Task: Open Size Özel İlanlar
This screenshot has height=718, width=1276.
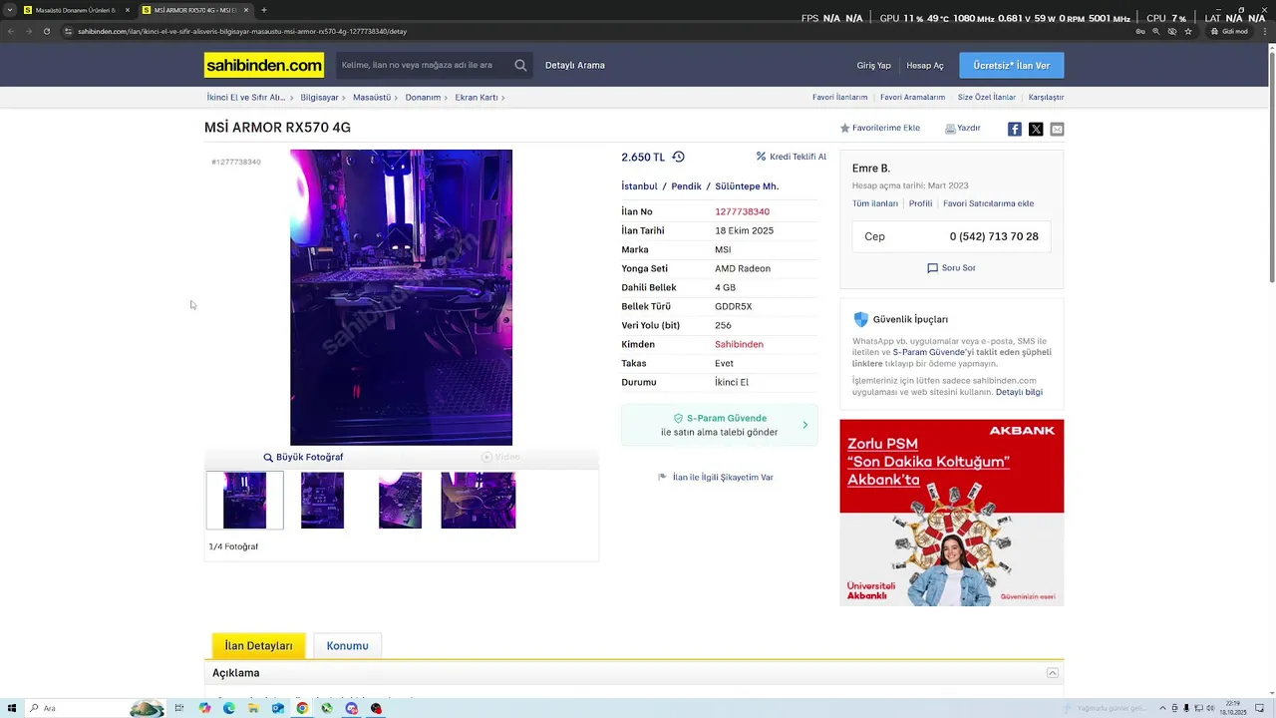Action: coord(987,98)
